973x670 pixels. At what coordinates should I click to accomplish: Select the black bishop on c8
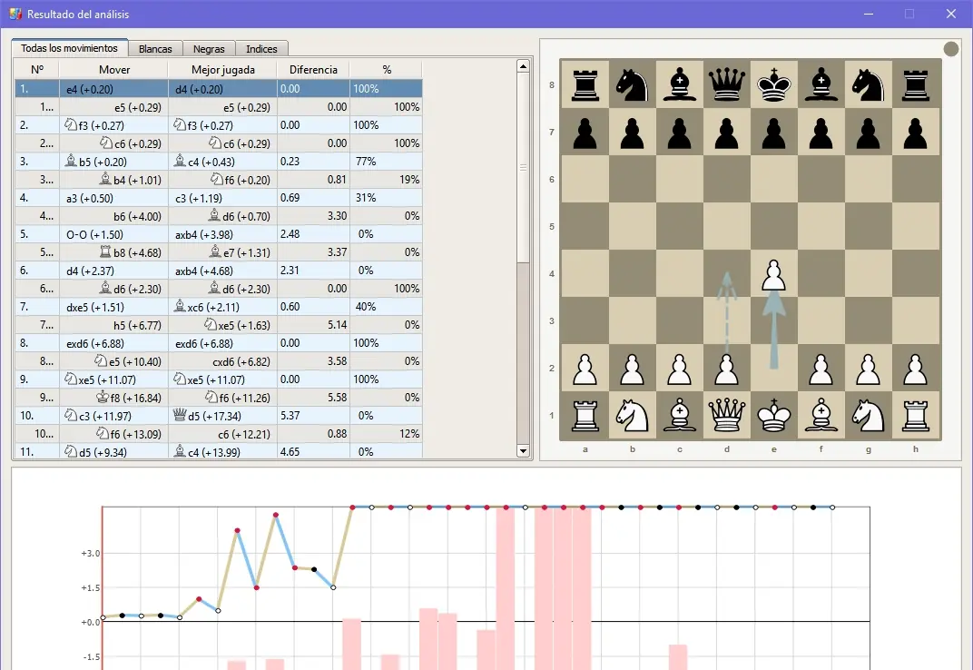coord(680,84)
